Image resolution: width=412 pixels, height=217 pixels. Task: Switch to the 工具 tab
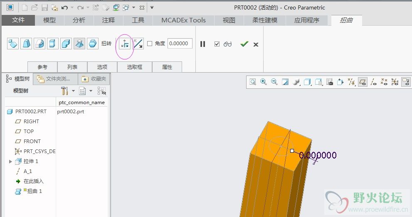138,20
